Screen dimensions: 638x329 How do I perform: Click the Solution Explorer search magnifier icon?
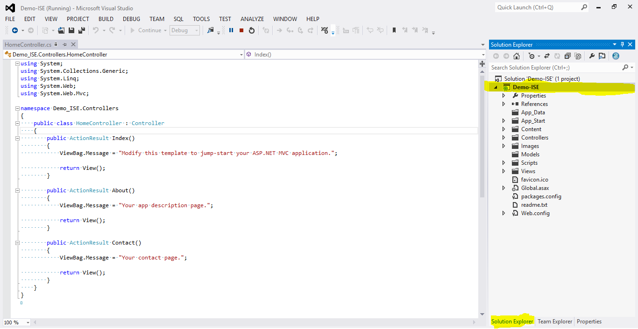pyautogui.click(x=625, y=68)
